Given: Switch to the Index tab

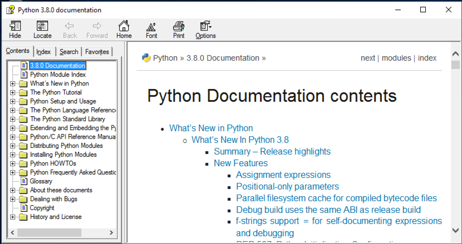Looking at the screenshot, I should tap(43, 52).
